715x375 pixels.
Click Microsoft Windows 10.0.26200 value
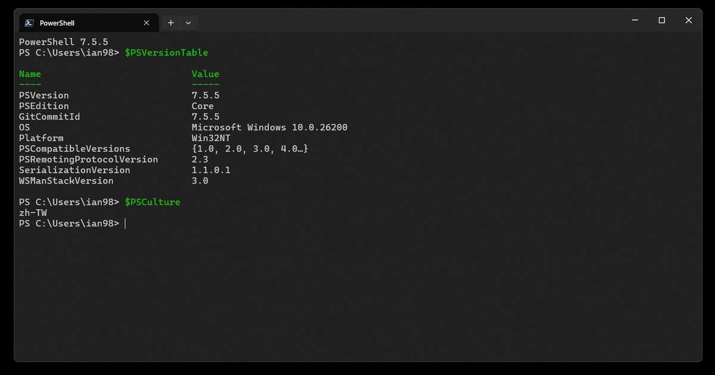(269, 127)
